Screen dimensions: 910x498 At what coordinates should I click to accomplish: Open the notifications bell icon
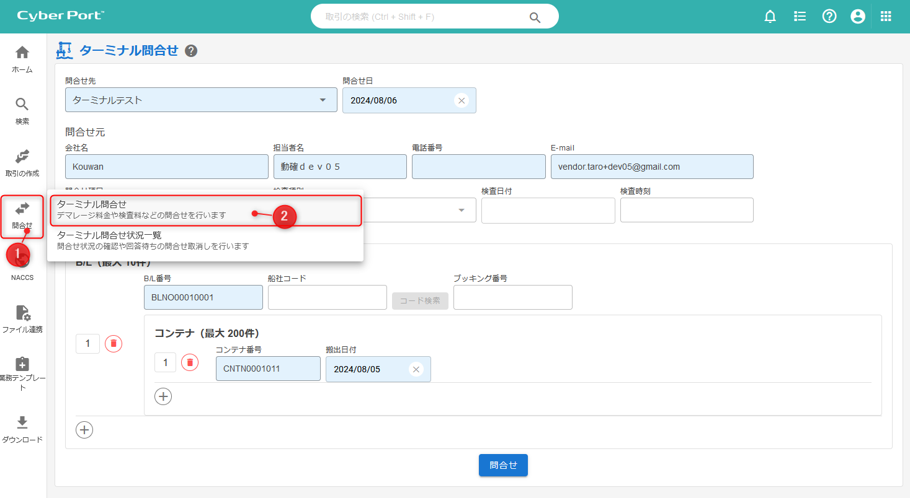pyautogui.click(x=770, y=17)
